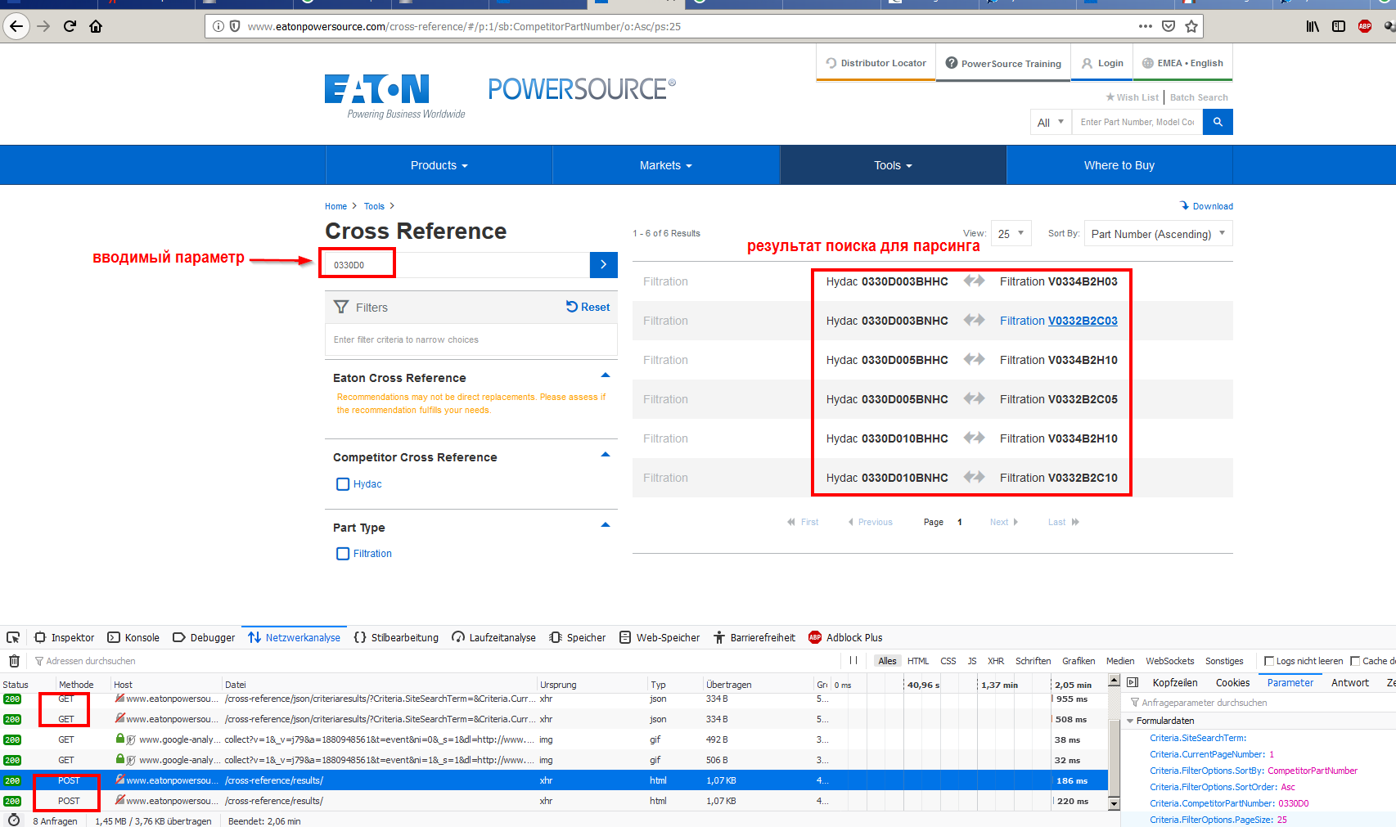Click filter criteria input box
1396x827 pixels.
pyautogui.click(x=471, y=339)
